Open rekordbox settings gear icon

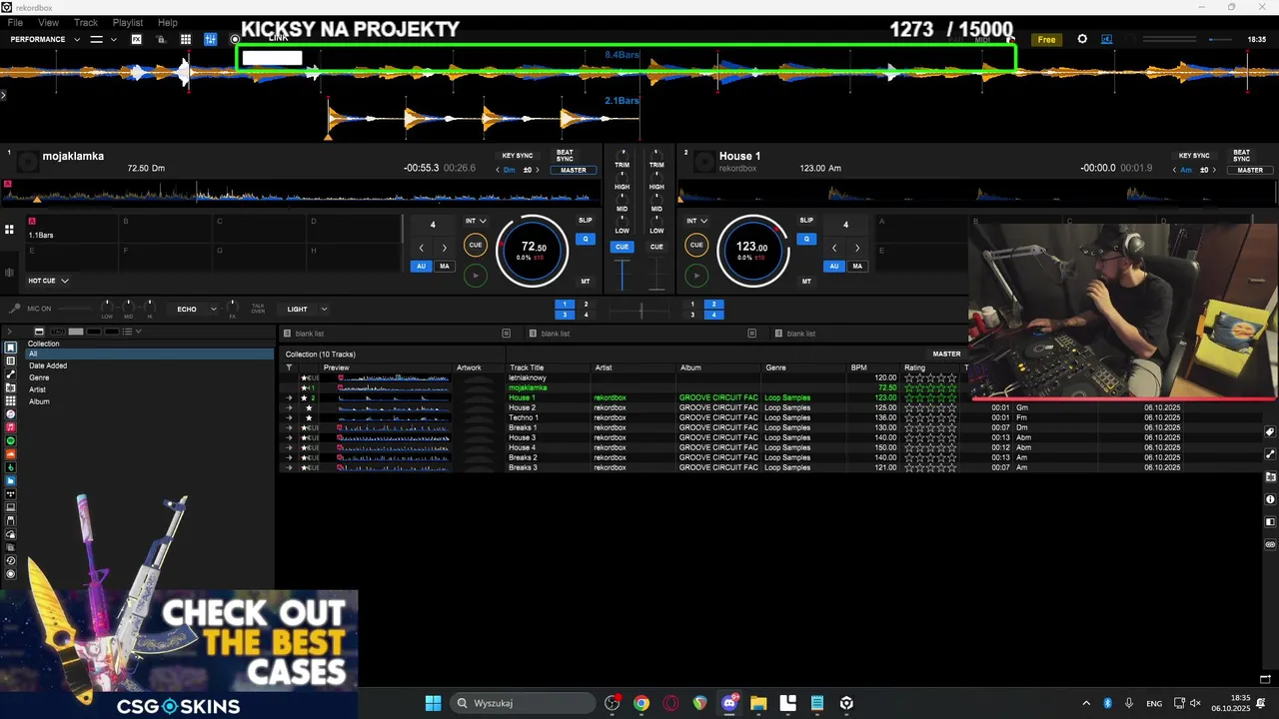(x=1082, y=39)
